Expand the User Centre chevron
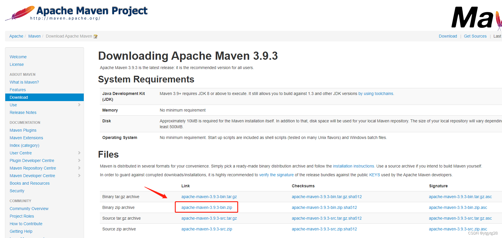 tap(79, 153)
